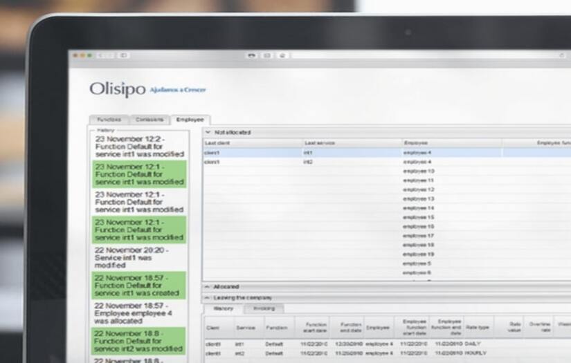
Task: Click the browser forward arrow
Action: (111, 55)
